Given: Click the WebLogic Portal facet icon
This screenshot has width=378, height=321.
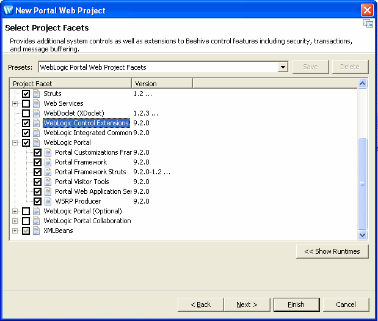Looking at the screenshot, I should click(x=36, y=142).
